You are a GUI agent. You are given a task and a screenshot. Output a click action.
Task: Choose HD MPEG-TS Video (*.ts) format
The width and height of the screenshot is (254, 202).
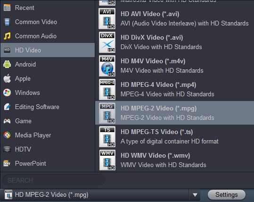coord(175,136)
